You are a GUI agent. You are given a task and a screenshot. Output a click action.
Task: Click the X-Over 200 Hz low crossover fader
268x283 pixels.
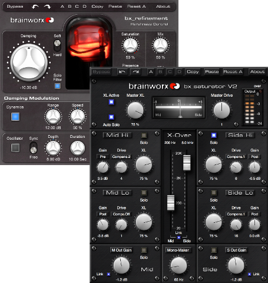(171, 203)
